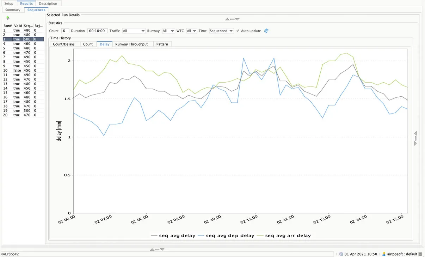Screen dimensions: 425x257
Task: Select run 18 in the runs table
Action: point(23,106)
